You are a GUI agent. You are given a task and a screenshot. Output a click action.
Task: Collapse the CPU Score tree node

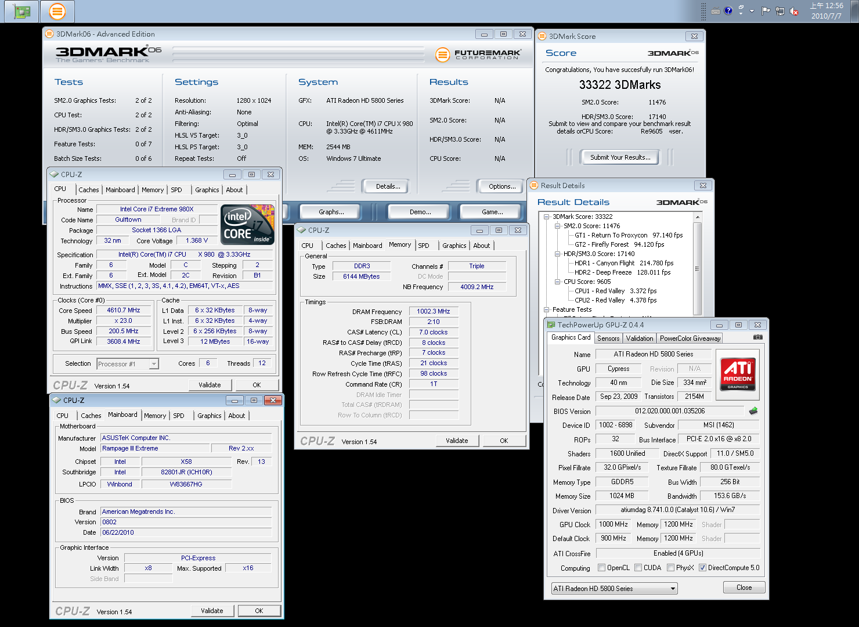(558, 282)
